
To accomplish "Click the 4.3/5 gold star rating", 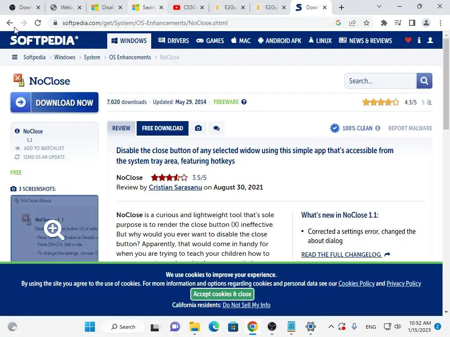I will tap(380, 102).
